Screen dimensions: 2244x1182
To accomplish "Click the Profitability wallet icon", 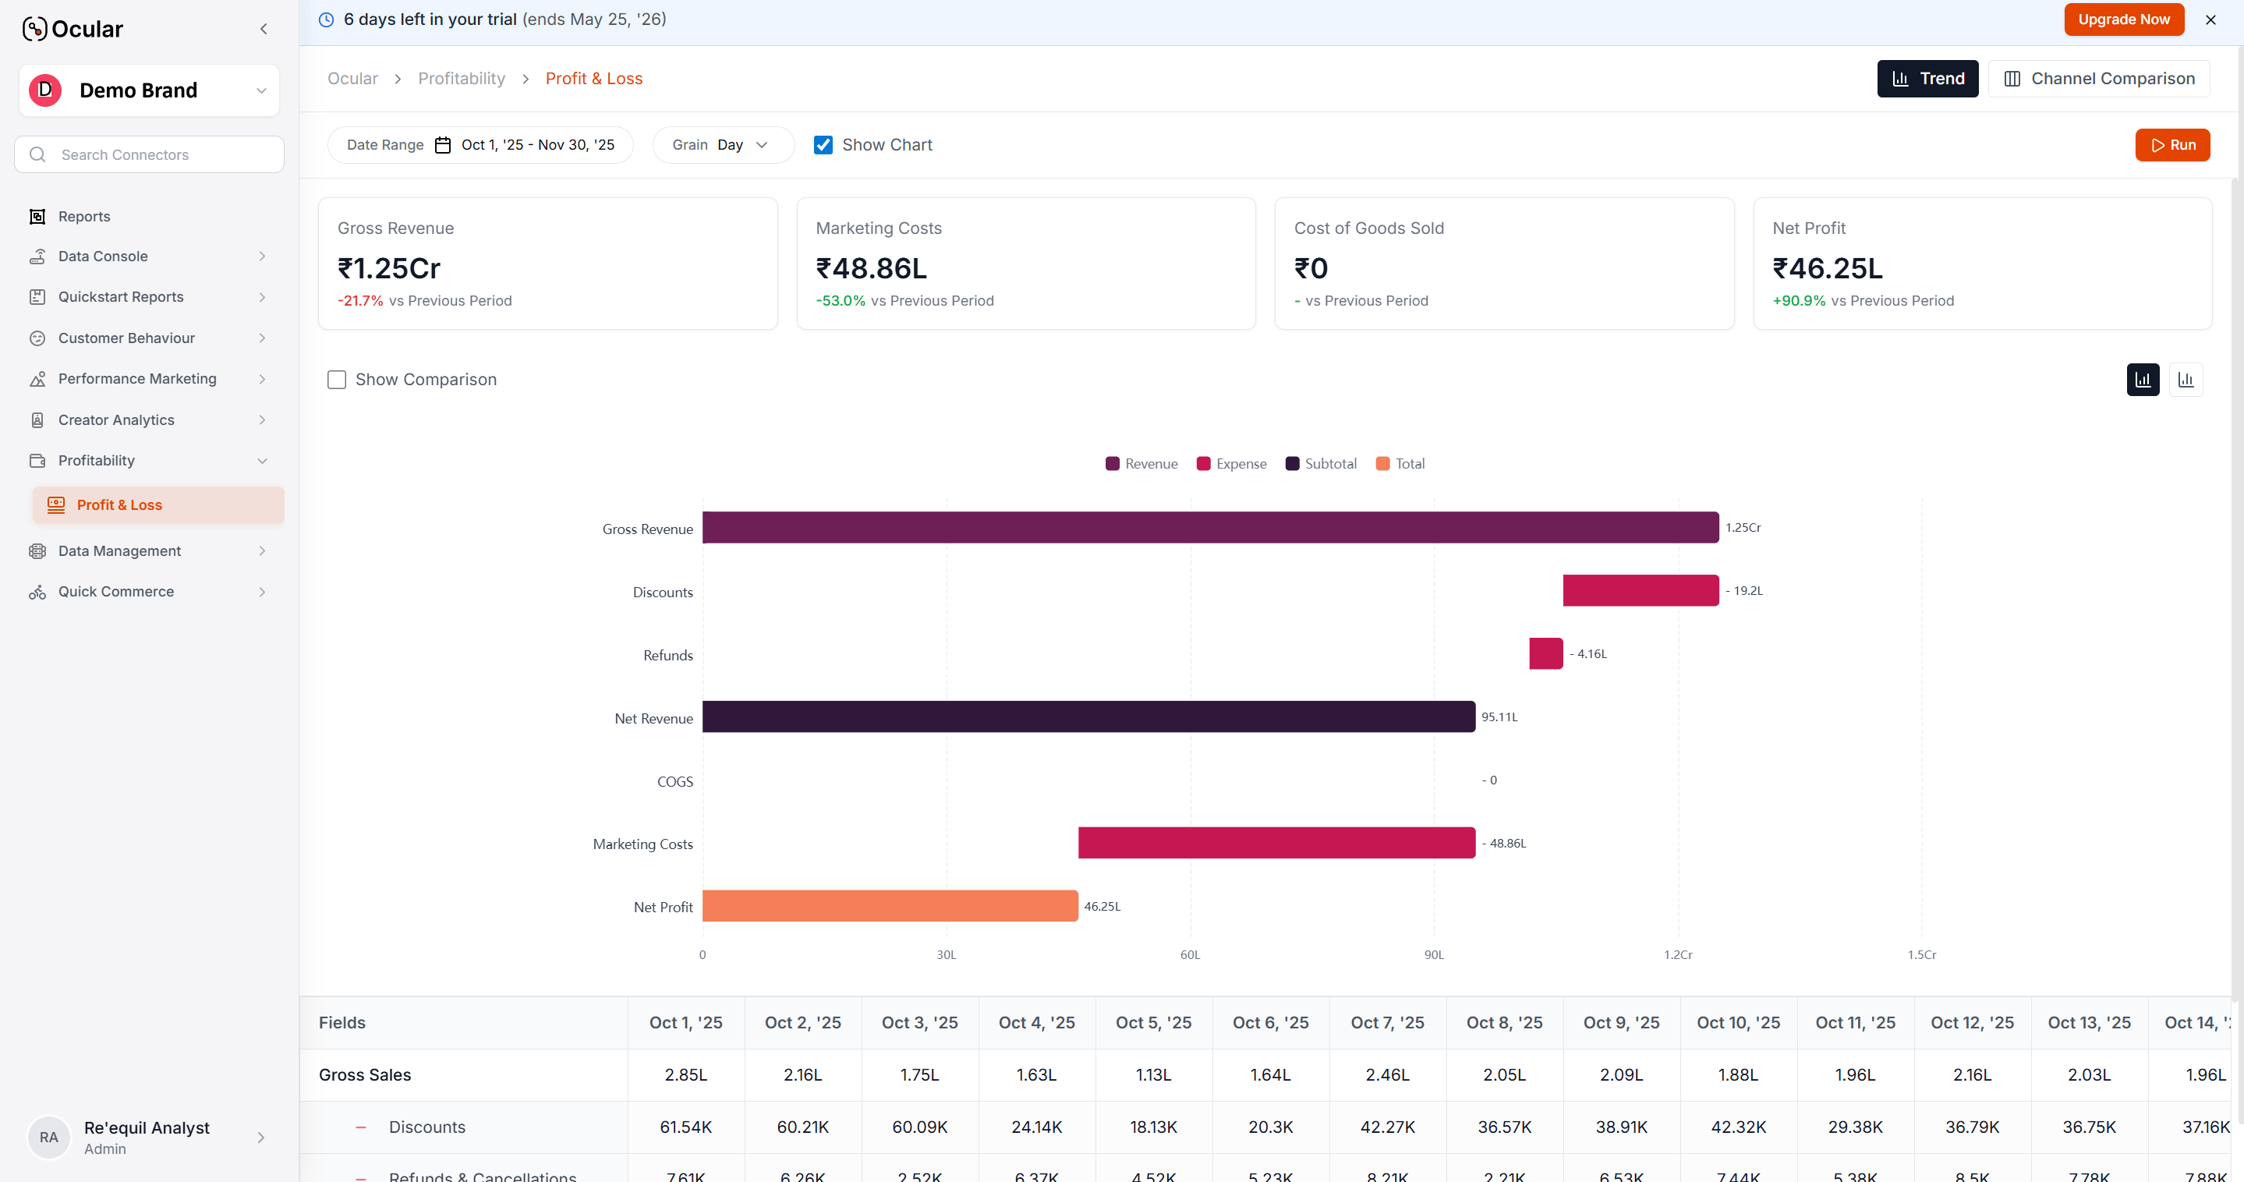I will 37,461.
